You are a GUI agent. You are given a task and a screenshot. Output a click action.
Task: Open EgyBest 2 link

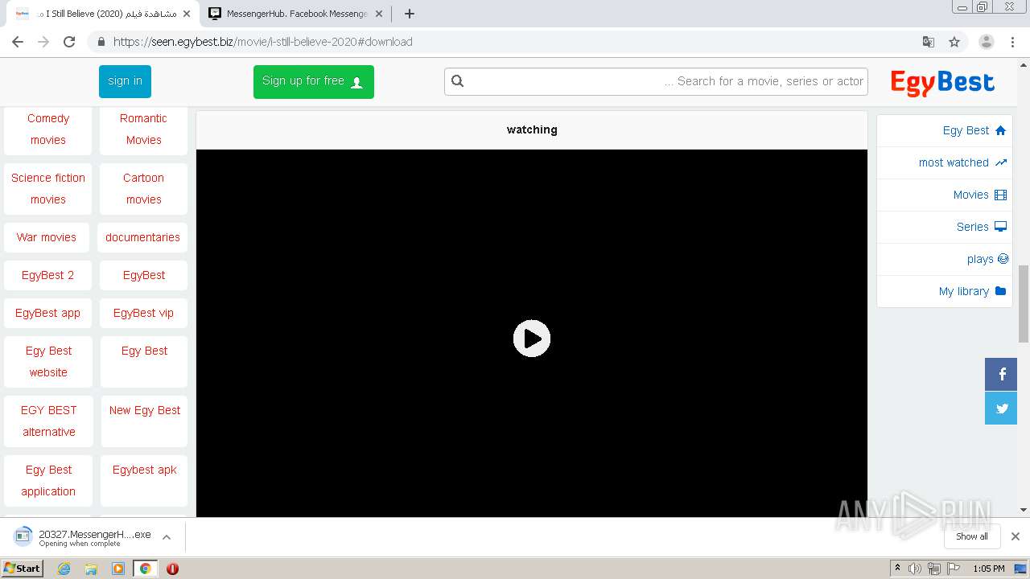(47, 275)
